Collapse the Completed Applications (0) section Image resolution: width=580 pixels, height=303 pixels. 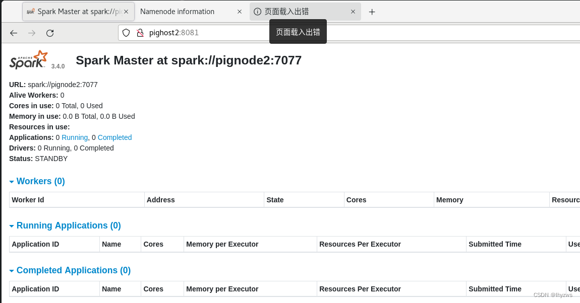(x=70, y=270)
